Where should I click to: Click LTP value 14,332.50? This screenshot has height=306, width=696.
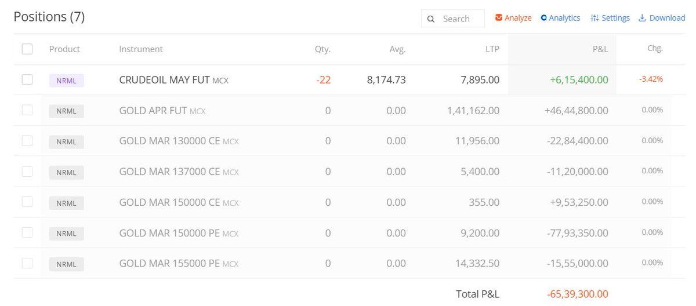tap(478, 263)
